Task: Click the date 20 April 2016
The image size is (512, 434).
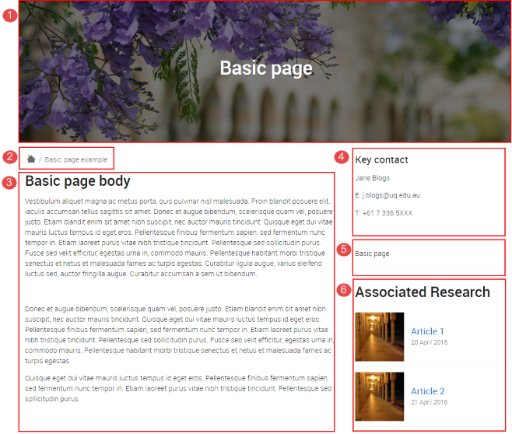Action: point(429,342)
